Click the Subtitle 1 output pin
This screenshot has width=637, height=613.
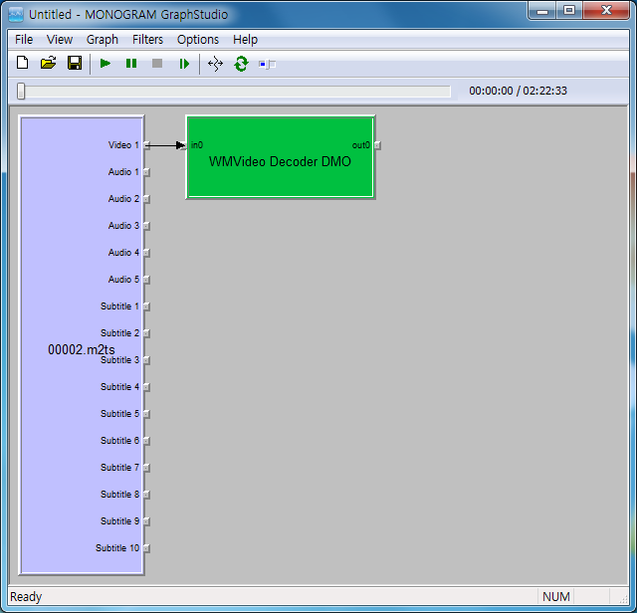pyautogui.click(x=146, y=306)
